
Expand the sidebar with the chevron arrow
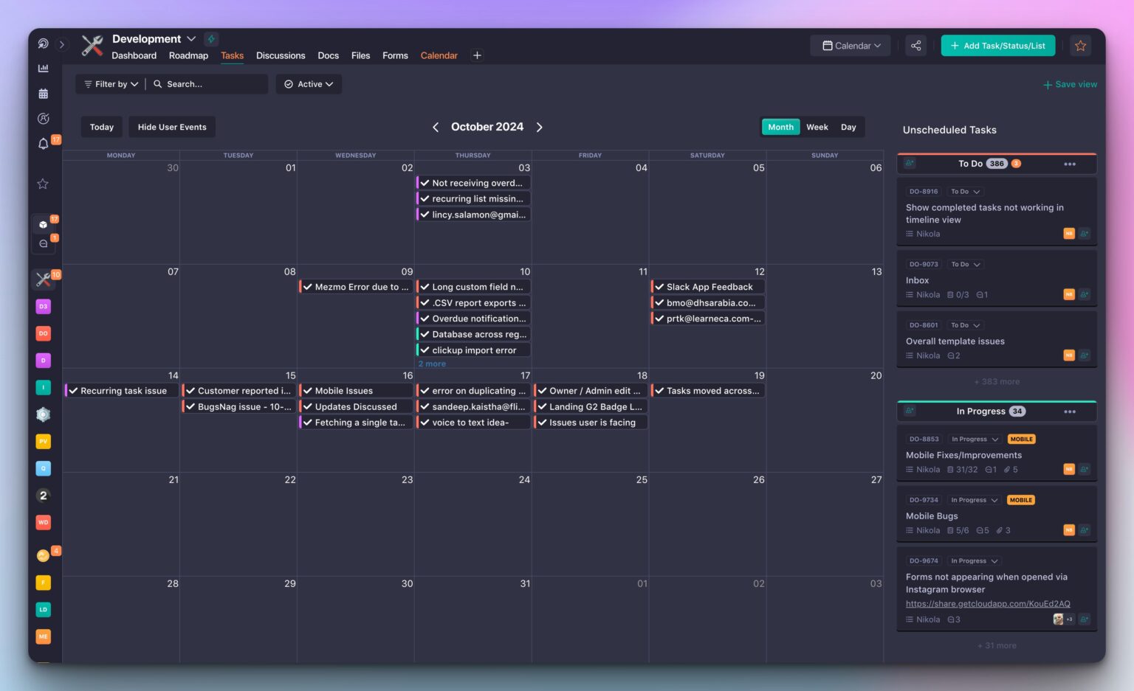(62, 44)
